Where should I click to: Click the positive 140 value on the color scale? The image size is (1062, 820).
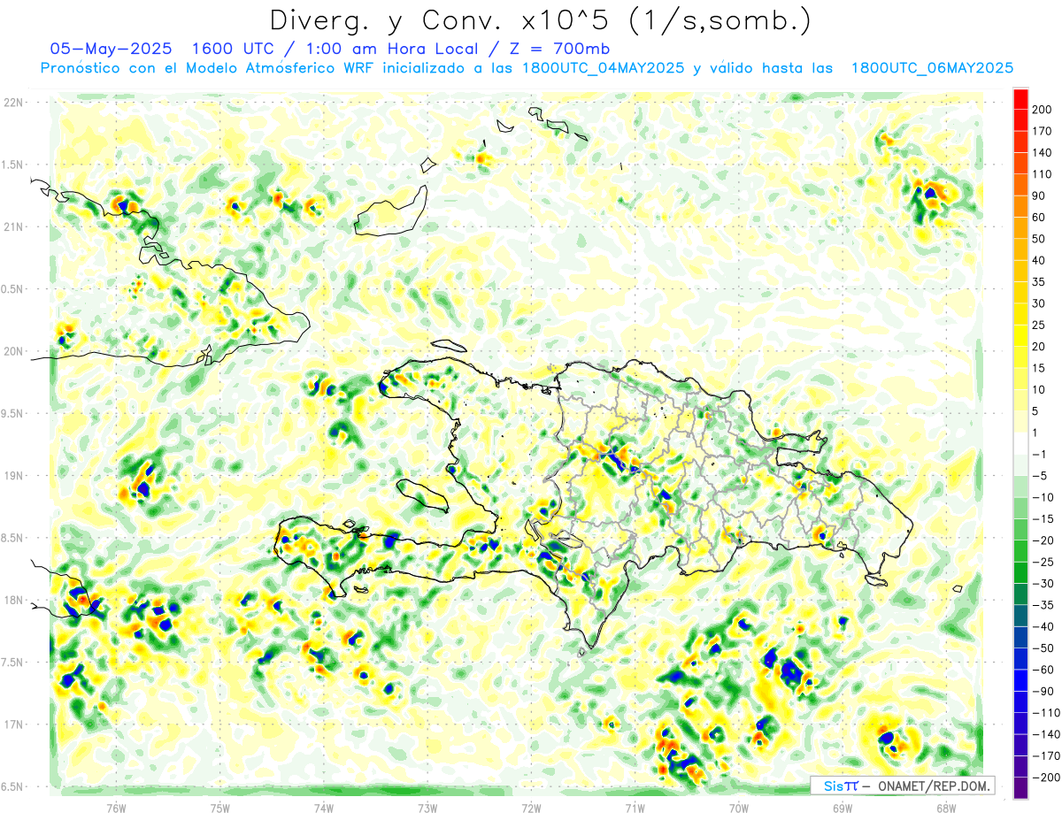click(x=1042, y=152)
